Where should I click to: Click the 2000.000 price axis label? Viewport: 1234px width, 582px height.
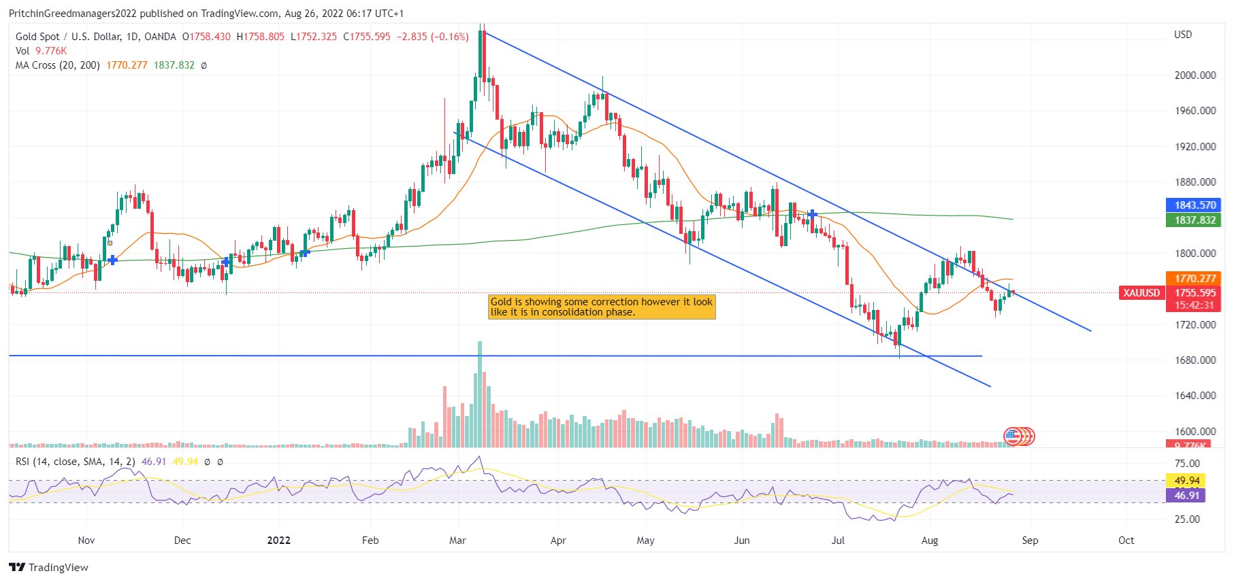click(x=1195, y=75)
